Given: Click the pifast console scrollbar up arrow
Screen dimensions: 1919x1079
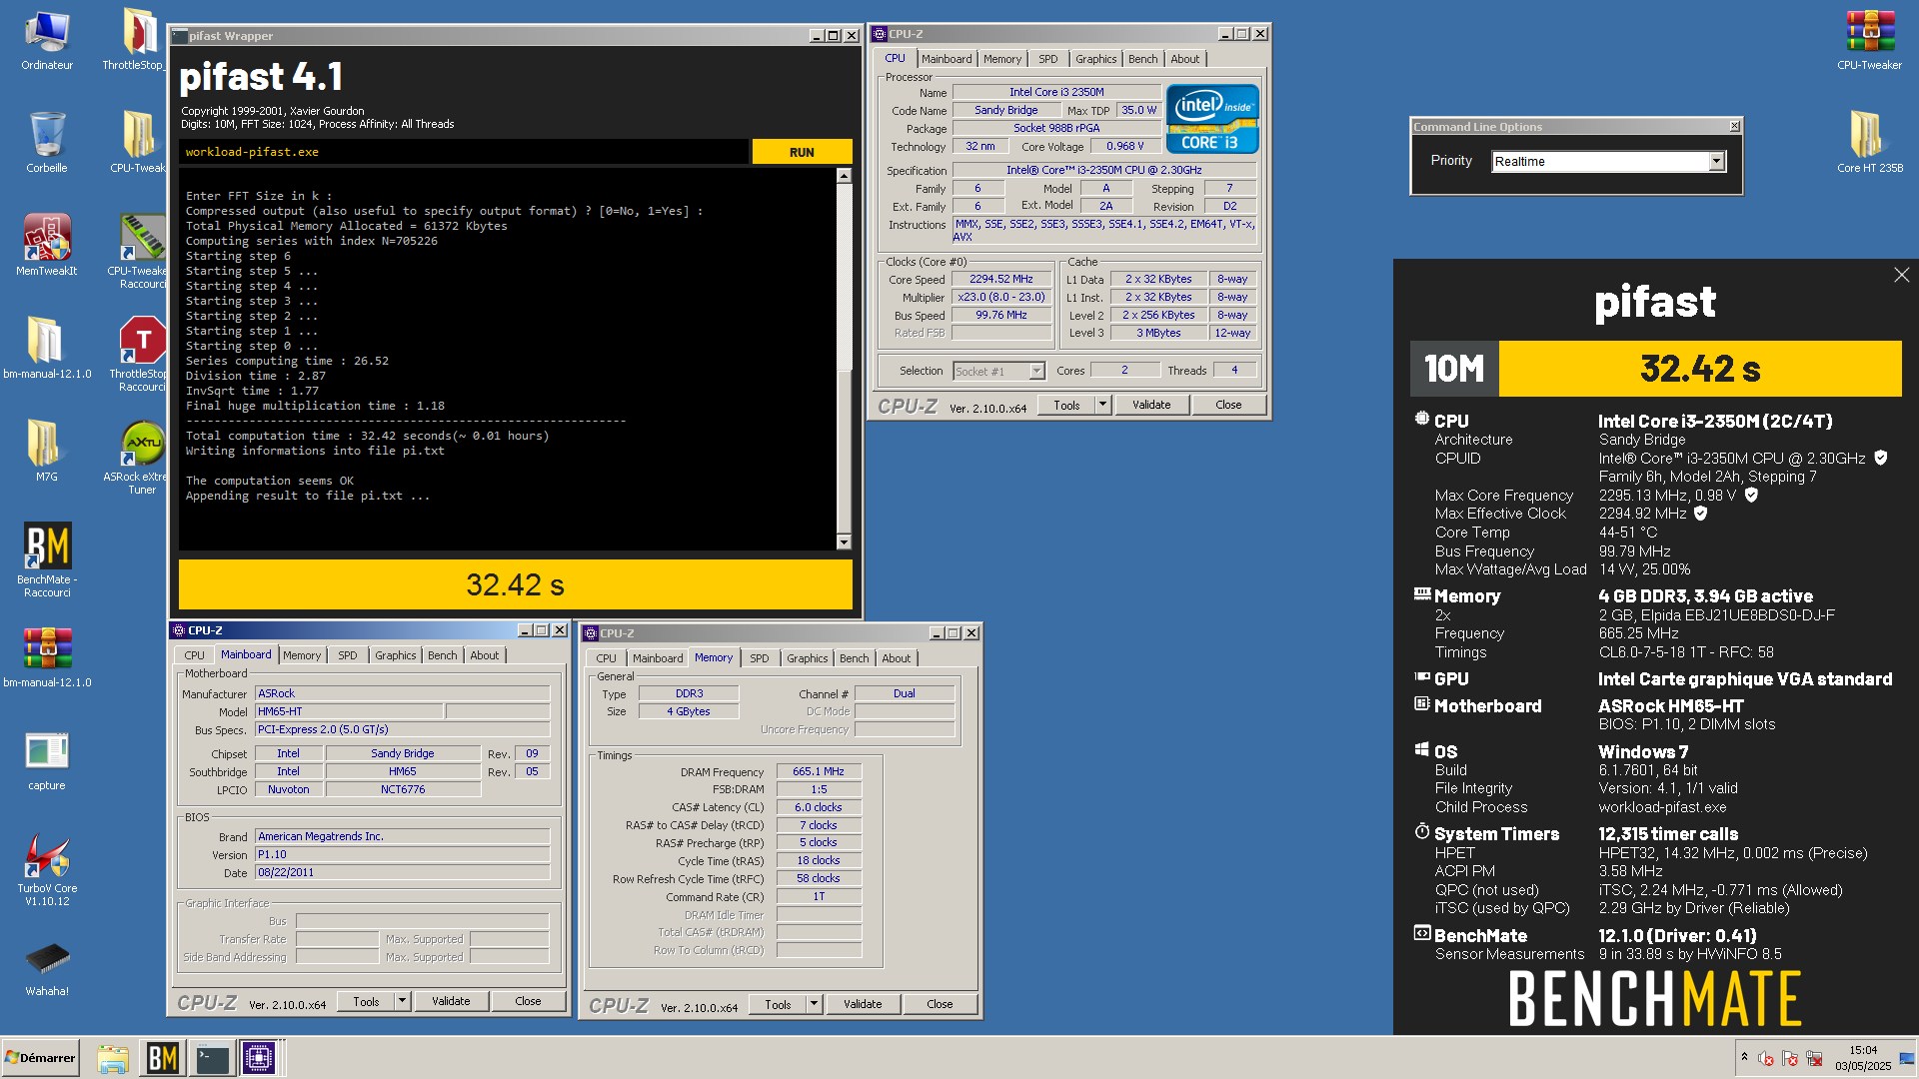Looking at the screenshot, I should (x=844, y=176).
